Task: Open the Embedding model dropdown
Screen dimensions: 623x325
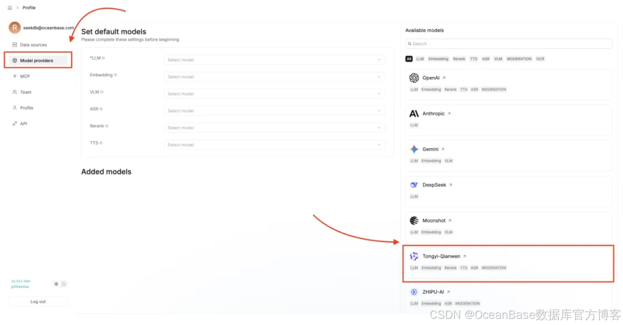Action: (x=275, y=77)
